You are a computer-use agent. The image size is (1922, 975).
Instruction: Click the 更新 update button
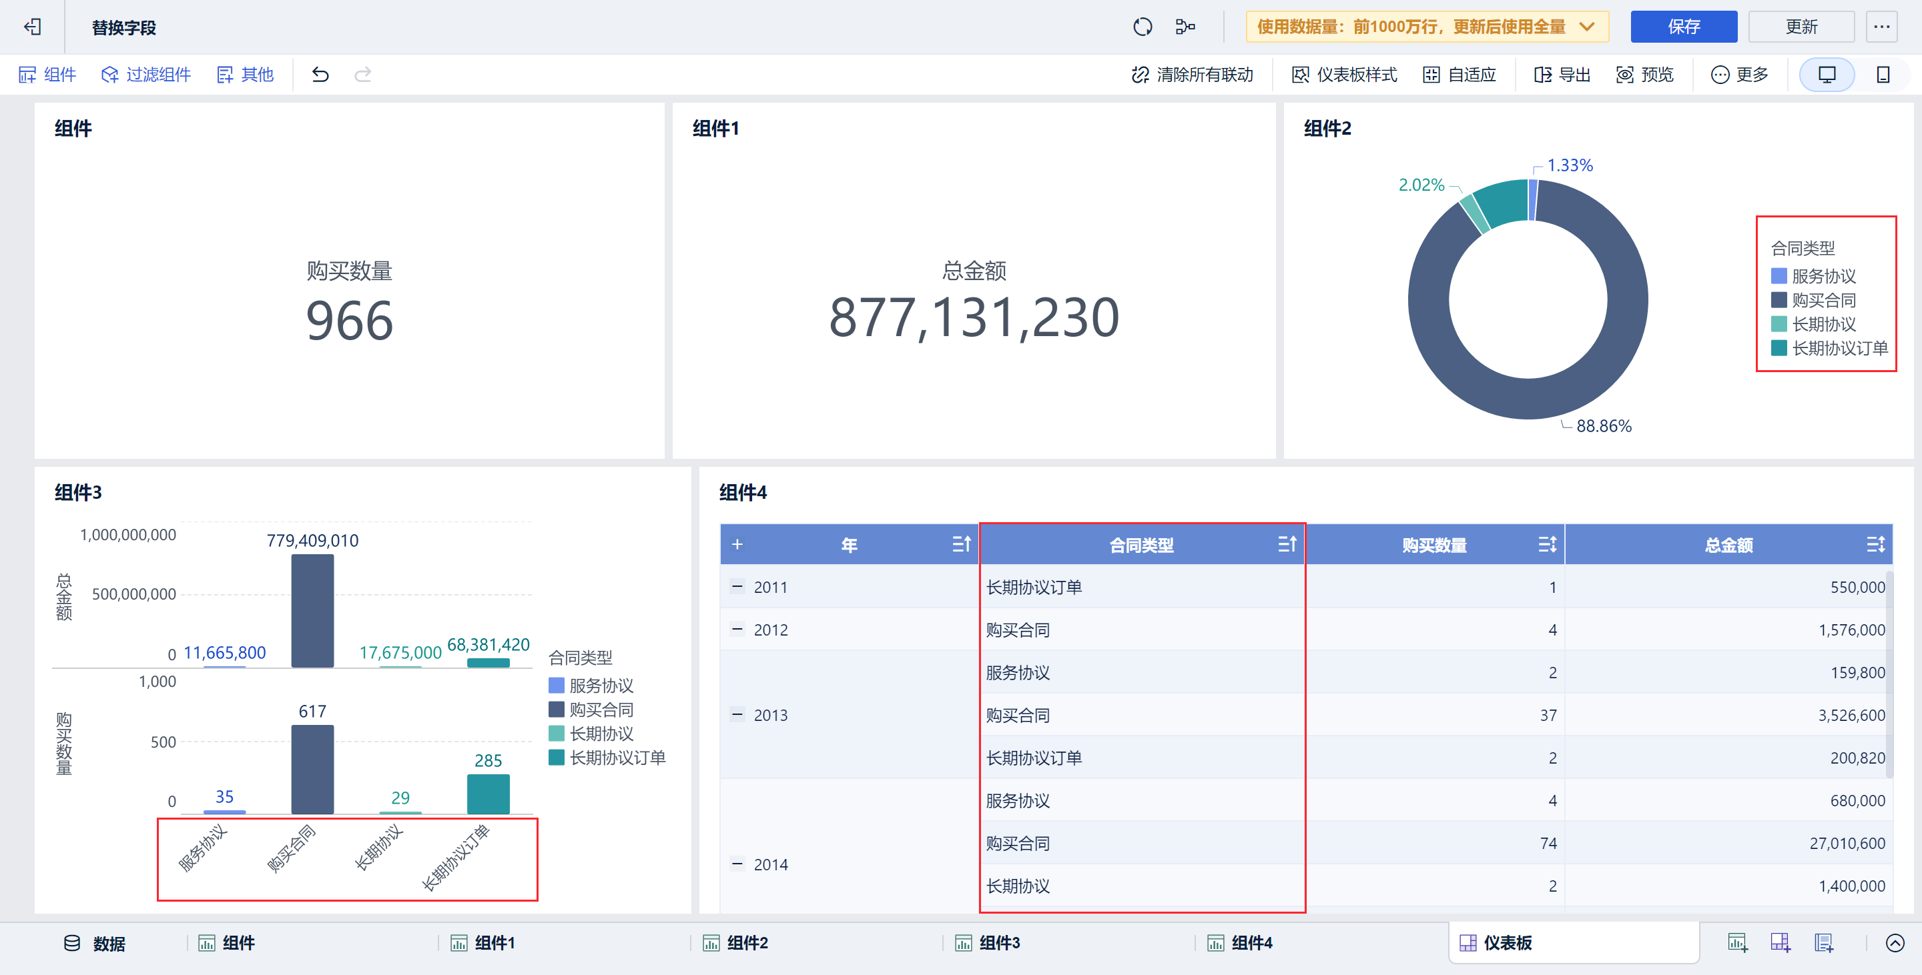(x=1801, y=27)
